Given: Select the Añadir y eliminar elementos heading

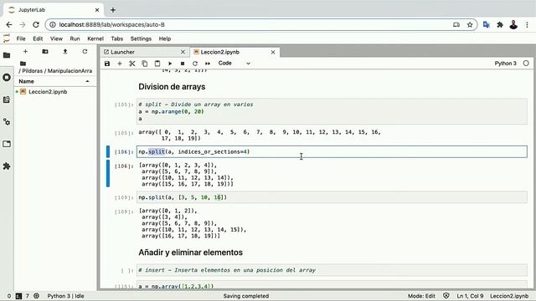Looking at the screenshot, I should tap(190, 253).
